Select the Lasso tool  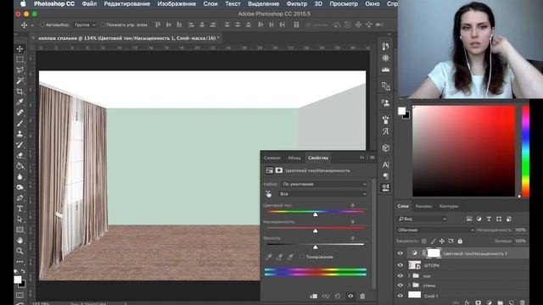20,69
